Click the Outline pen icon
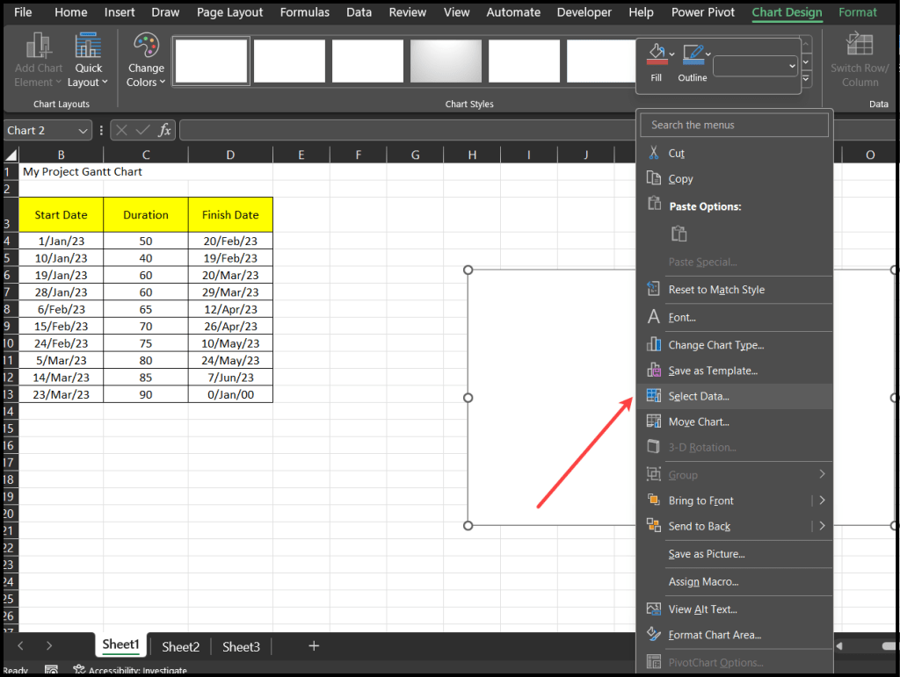This screenshot has height=677, width=900. click(x=693, y=54)
